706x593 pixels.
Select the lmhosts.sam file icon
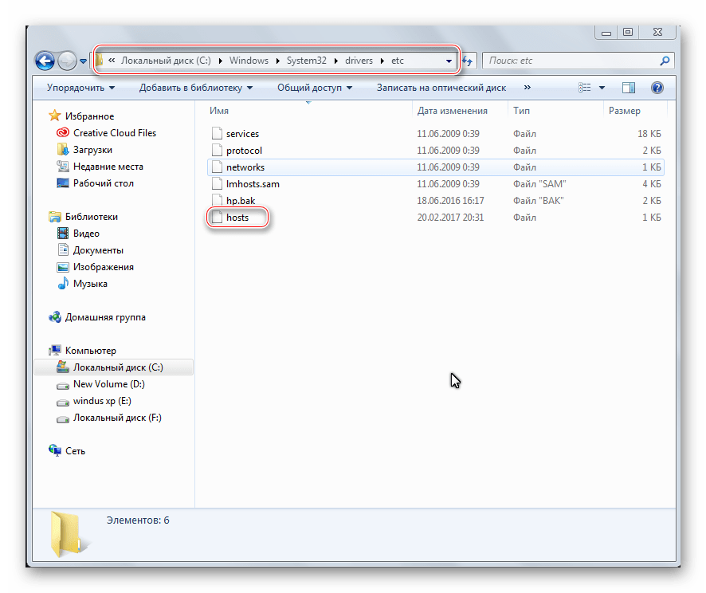click(x=217, y=183)
